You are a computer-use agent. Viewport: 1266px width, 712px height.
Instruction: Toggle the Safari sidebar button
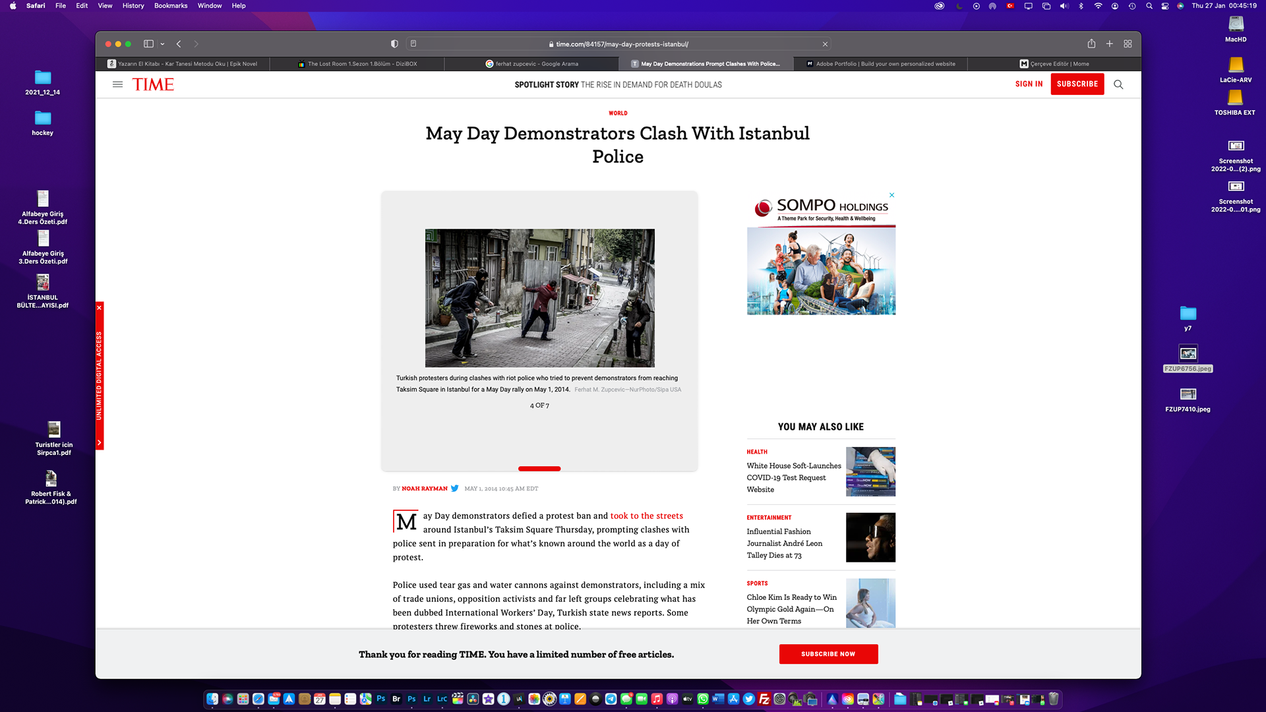(148, 44)
